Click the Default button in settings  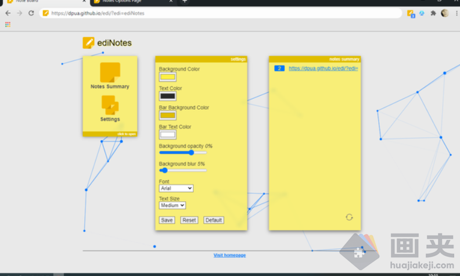[214, 220]
